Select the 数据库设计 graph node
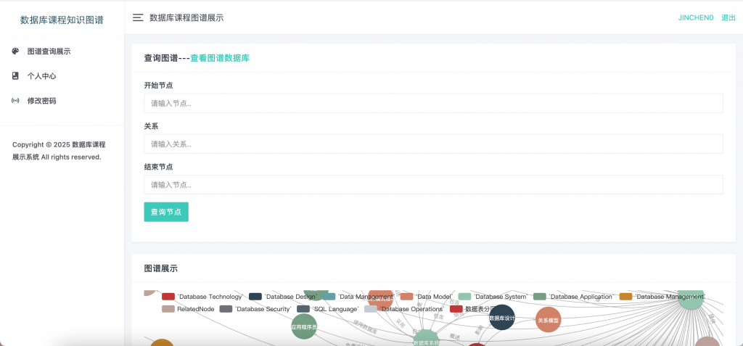This screenshot has height=346, width=743. [501, 318]
